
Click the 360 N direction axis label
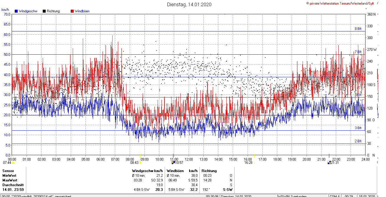[x=371, y=14]
